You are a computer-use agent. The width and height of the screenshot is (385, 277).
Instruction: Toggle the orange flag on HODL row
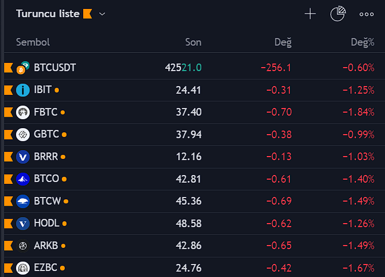(x=8, y=224)
